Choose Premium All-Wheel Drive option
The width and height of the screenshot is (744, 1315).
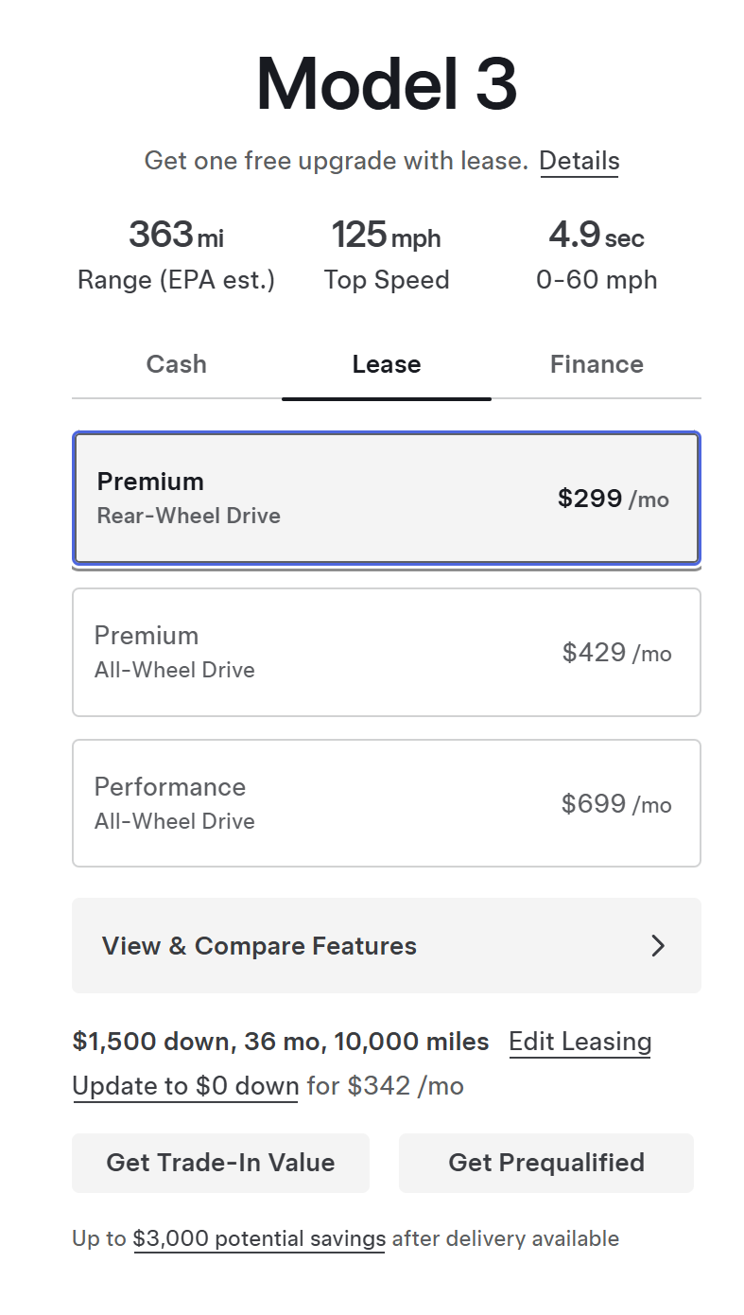pyautogui.click(x=386, y=653)
